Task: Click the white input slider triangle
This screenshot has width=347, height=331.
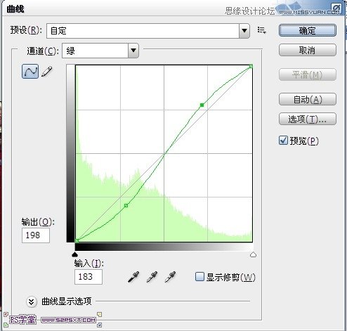Action: click(253, 254)
